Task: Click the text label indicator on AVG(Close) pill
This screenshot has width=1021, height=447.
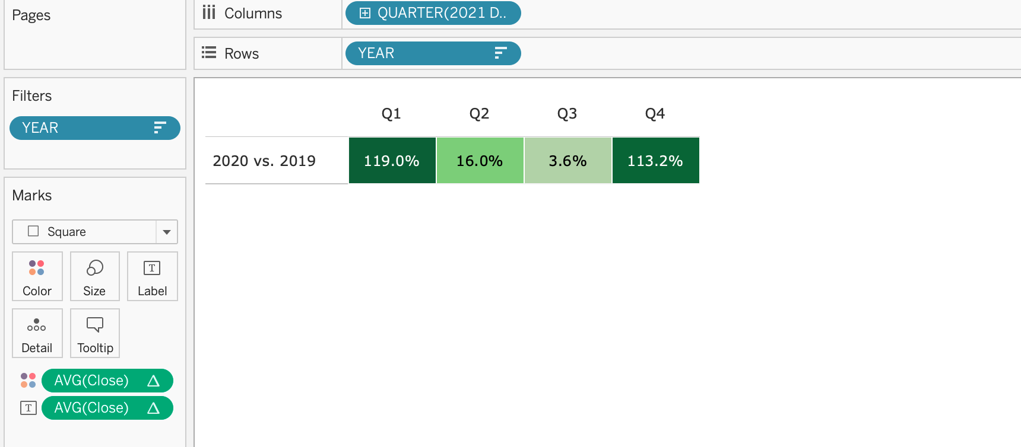Action: point(28,408)
